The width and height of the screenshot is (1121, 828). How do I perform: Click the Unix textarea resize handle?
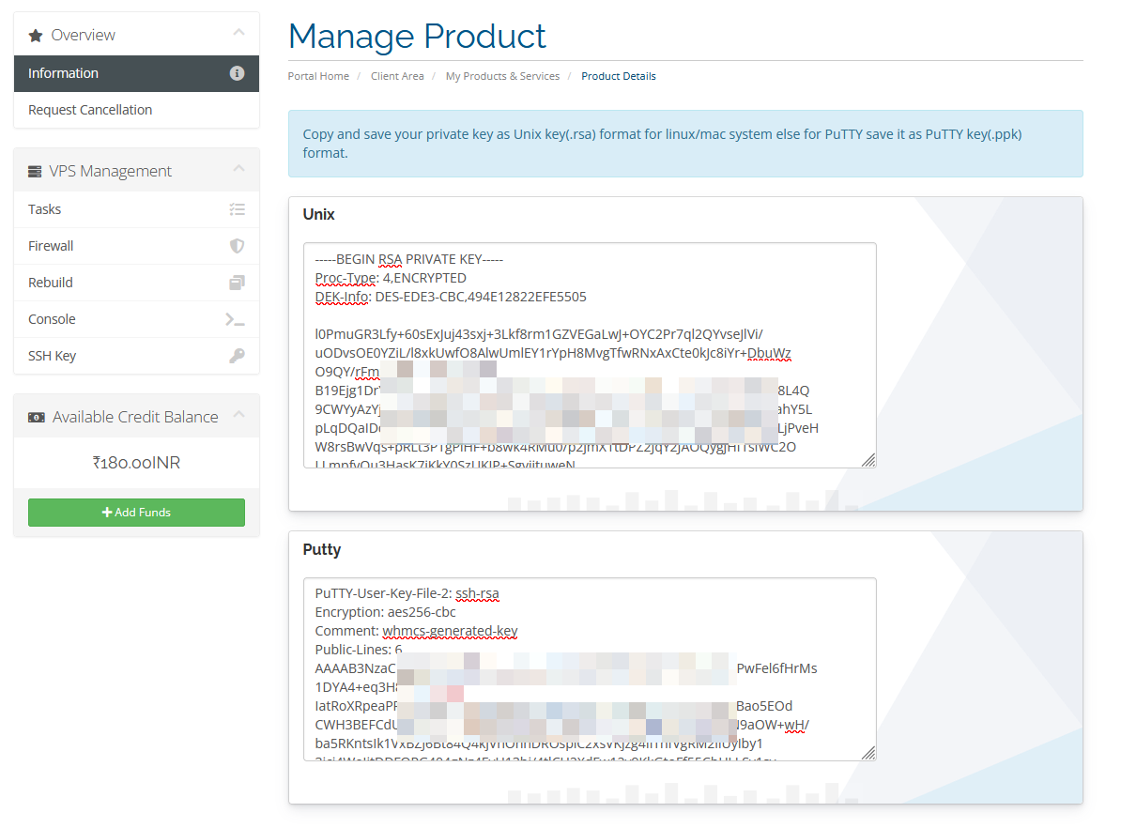coord(868,461)
